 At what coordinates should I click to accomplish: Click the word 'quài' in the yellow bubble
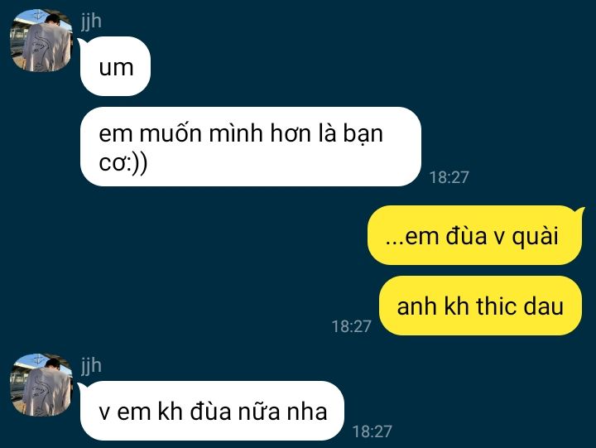535,237
